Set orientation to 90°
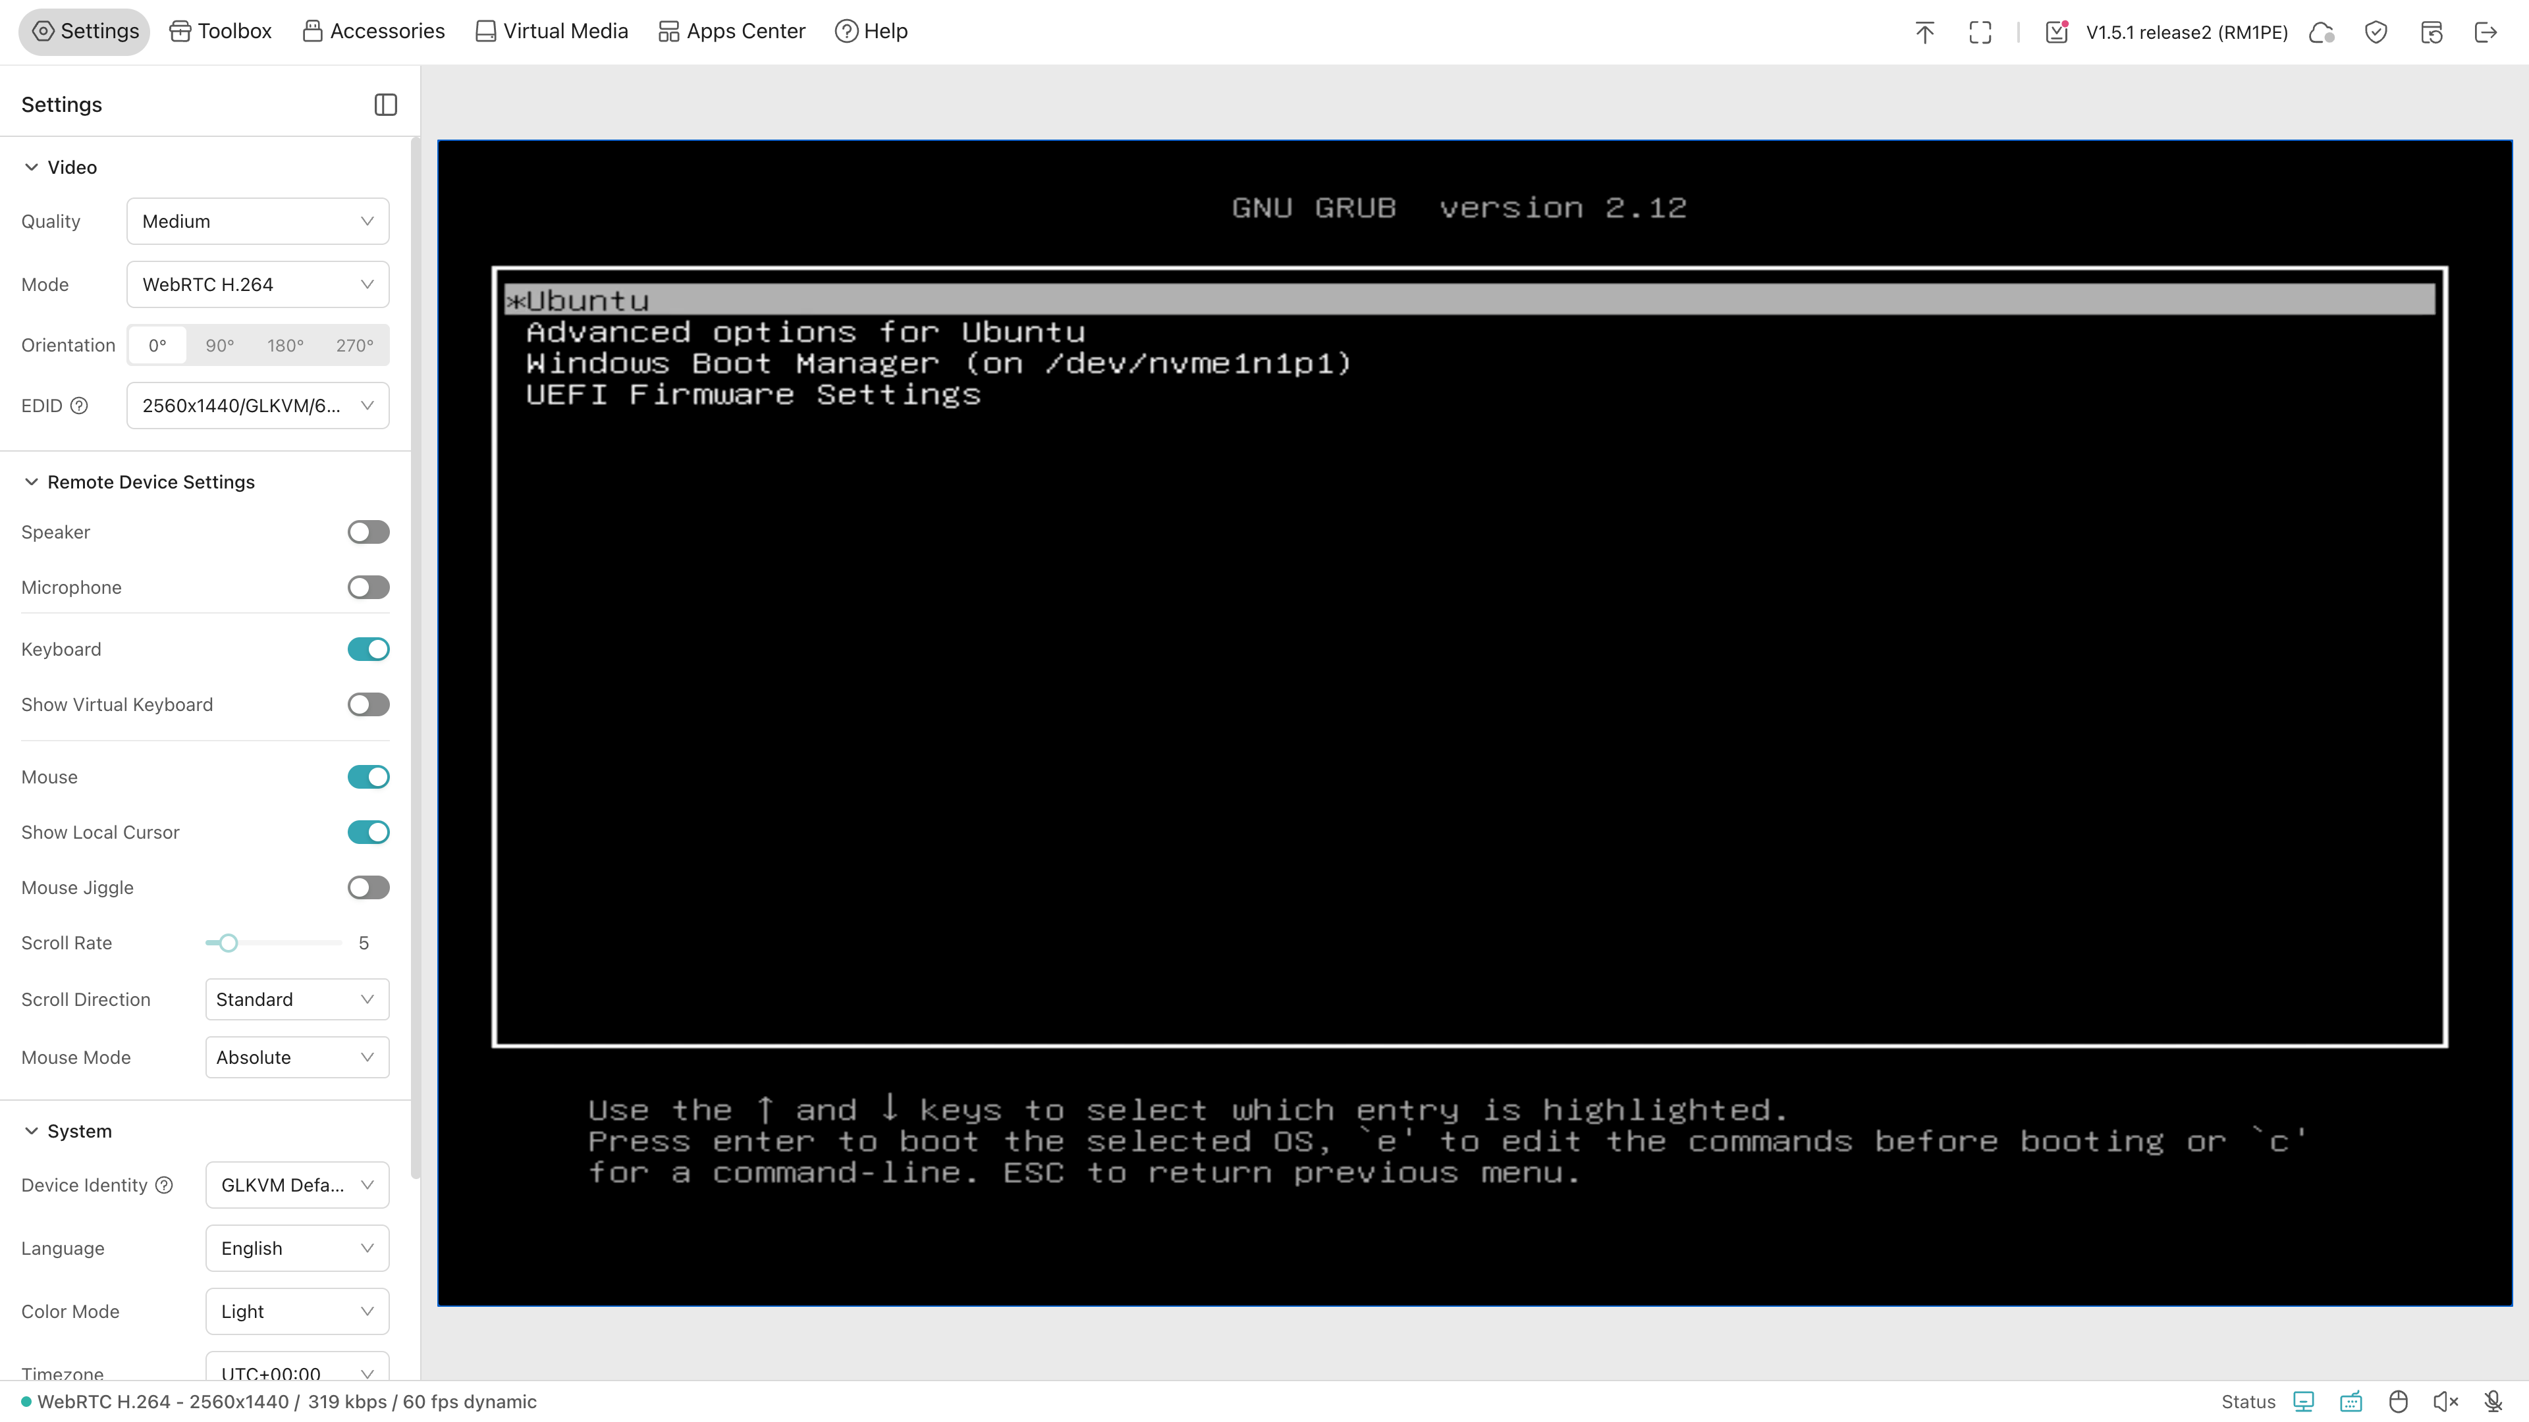 [220, 346]
